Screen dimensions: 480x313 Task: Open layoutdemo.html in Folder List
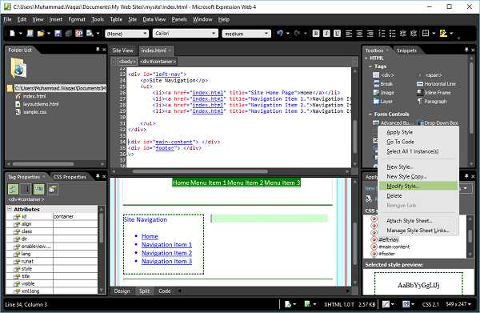41,104
